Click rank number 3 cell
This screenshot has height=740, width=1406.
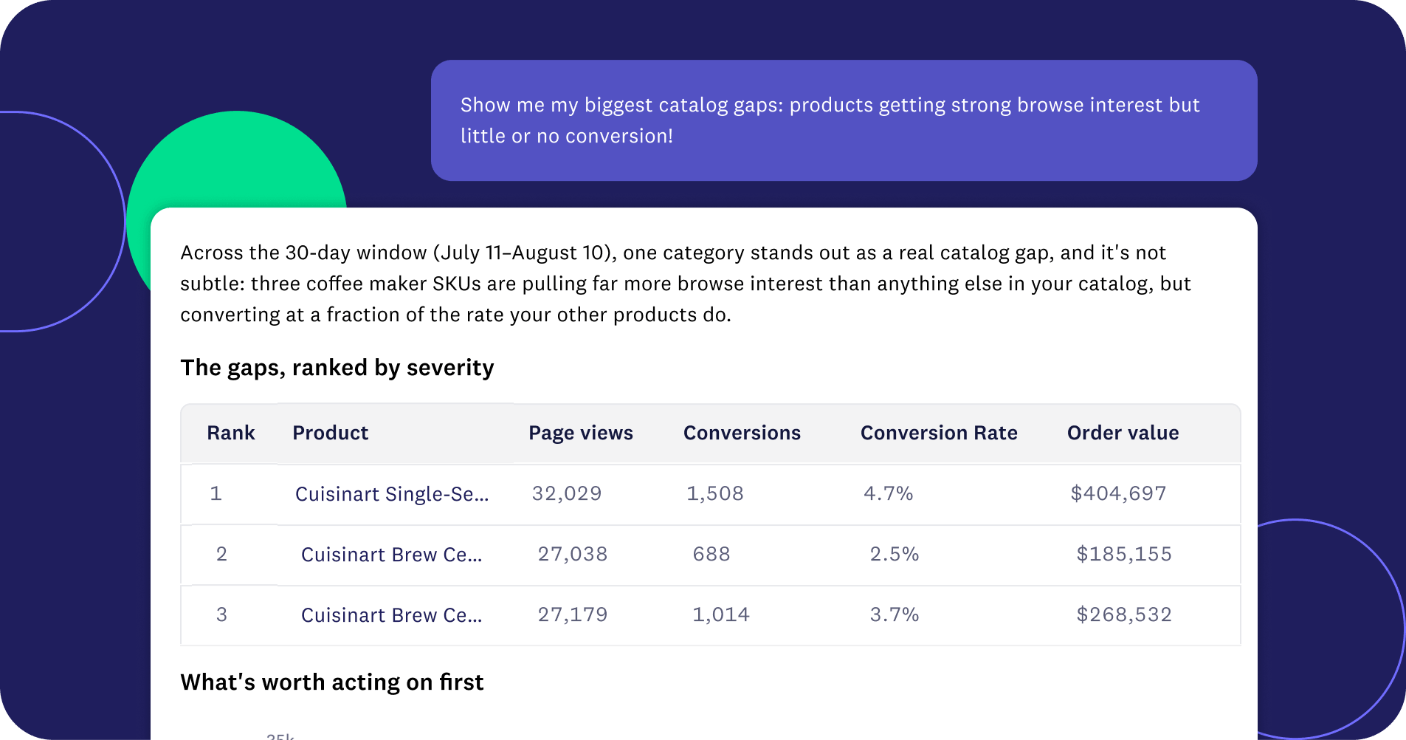click(221, 614)
